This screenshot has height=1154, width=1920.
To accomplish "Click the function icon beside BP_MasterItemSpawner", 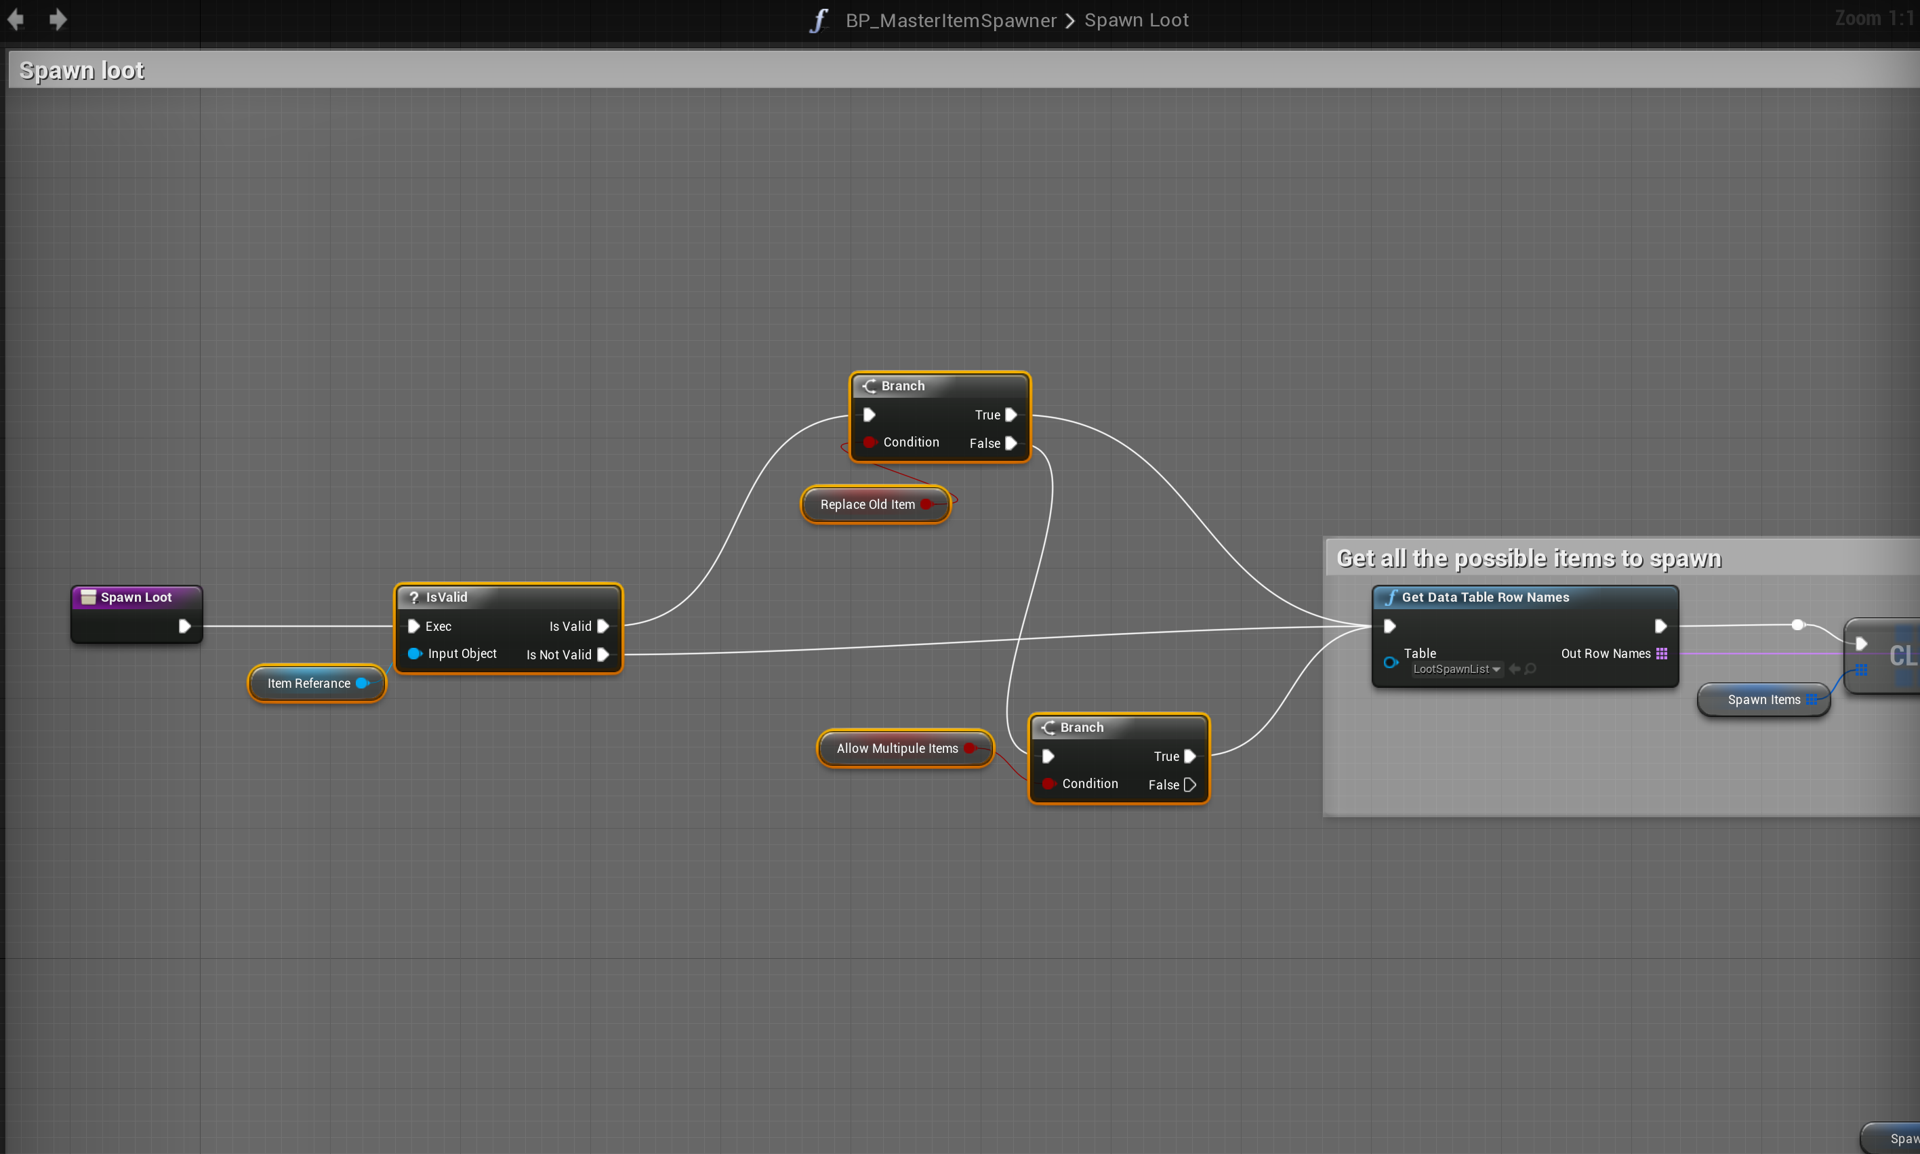I will (819, 20).
